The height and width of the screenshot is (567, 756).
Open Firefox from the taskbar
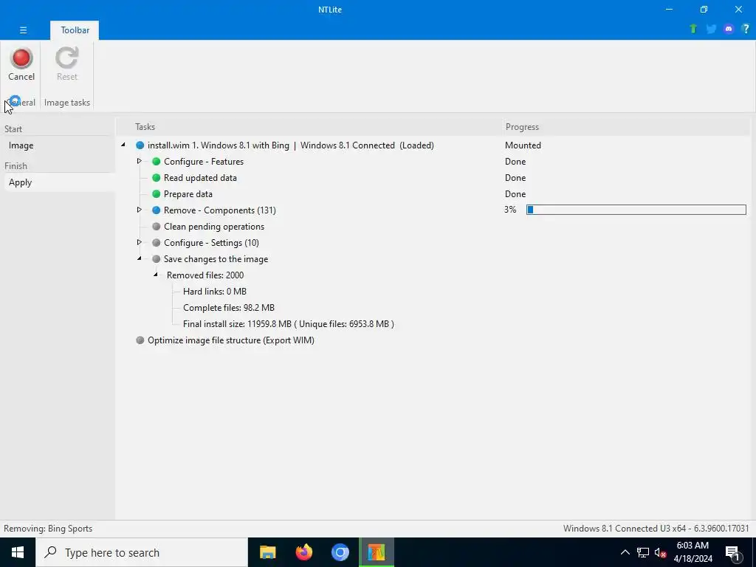[x=303, y=552]
